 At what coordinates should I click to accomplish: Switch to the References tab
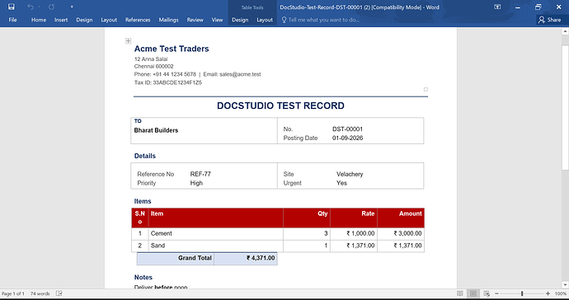[138, 20]
